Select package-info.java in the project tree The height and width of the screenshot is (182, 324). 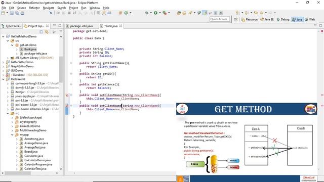[35, 54]
